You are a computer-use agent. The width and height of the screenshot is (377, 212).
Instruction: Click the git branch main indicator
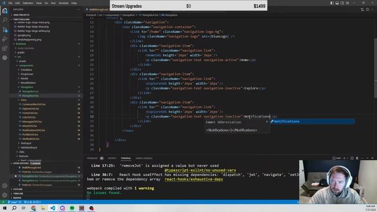pyautogui.click(x=13, y=202)
